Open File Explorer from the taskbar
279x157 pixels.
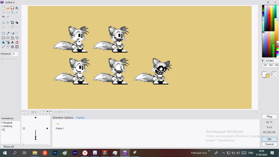point(35,153)
